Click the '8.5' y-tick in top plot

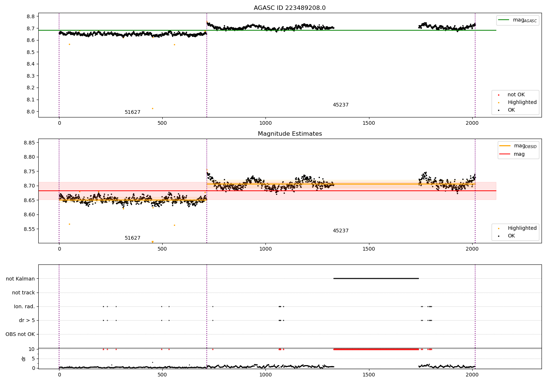[31, 52]
